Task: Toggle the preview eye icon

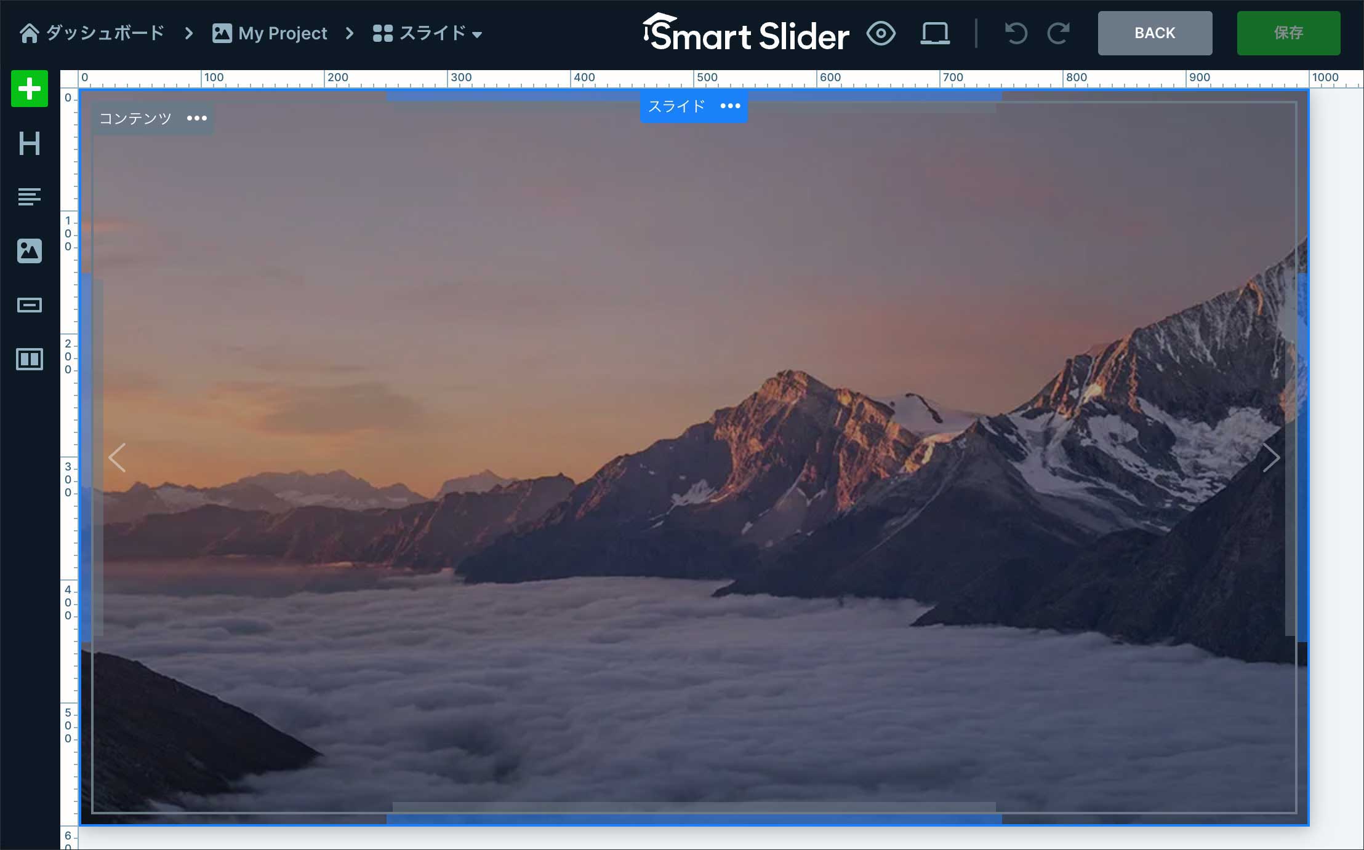Action: tap(881, 33)
